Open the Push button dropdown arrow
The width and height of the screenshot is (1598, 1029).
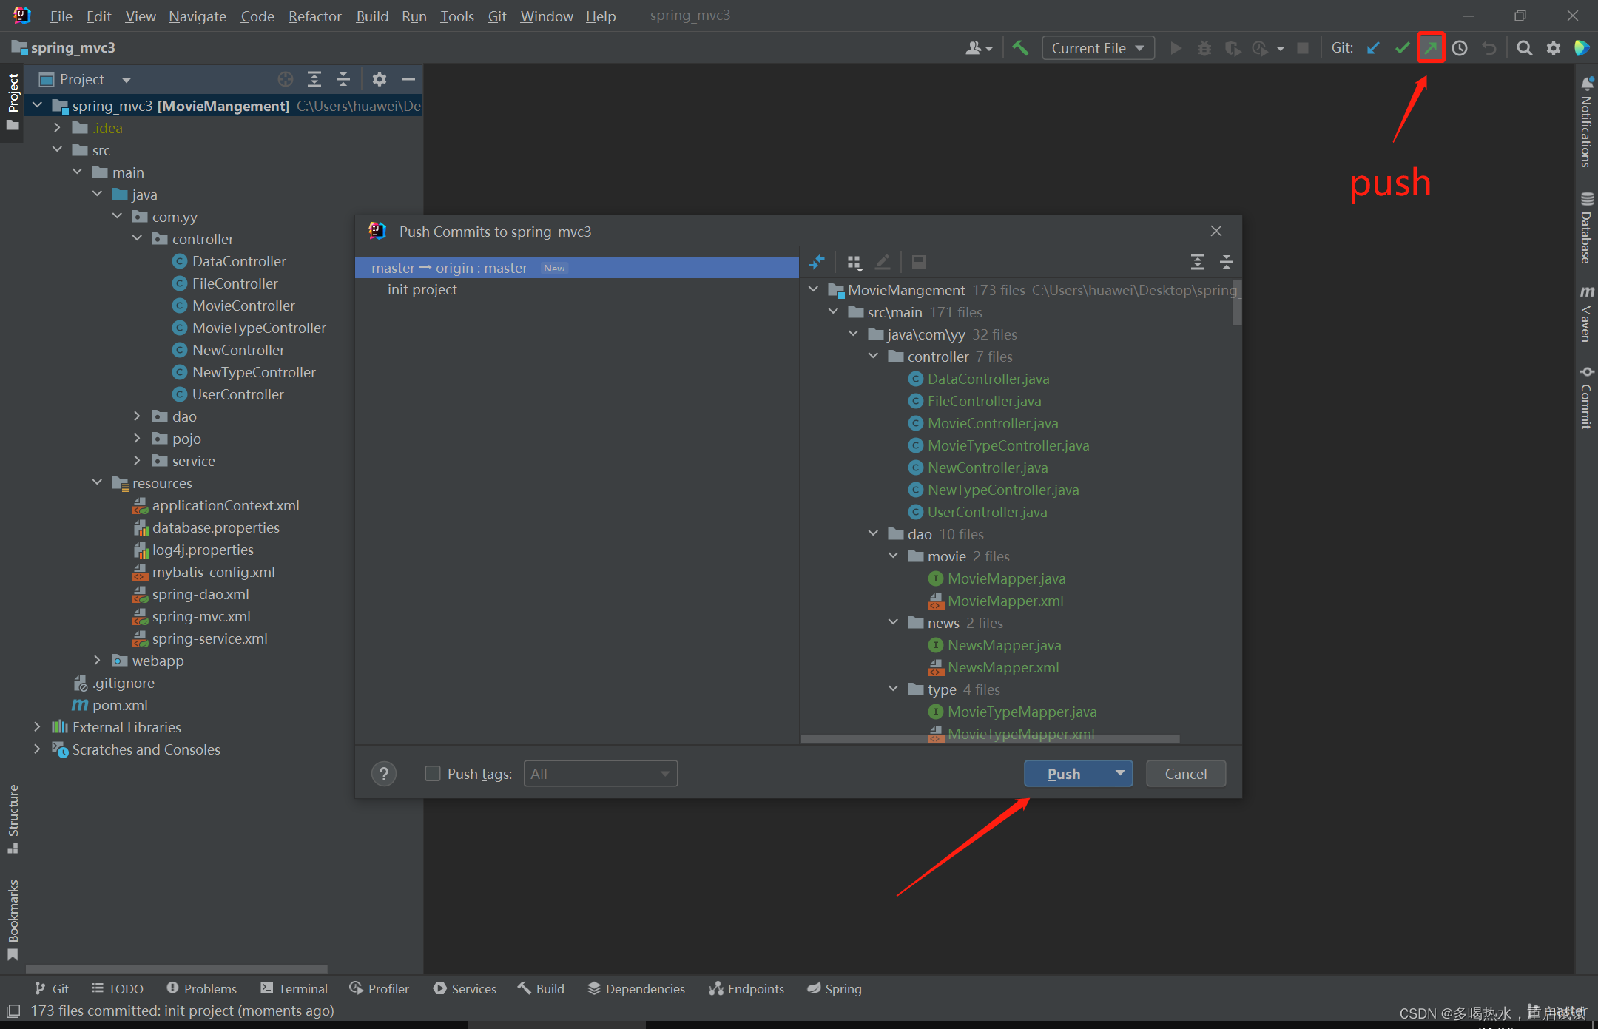tap(1120, 774)
